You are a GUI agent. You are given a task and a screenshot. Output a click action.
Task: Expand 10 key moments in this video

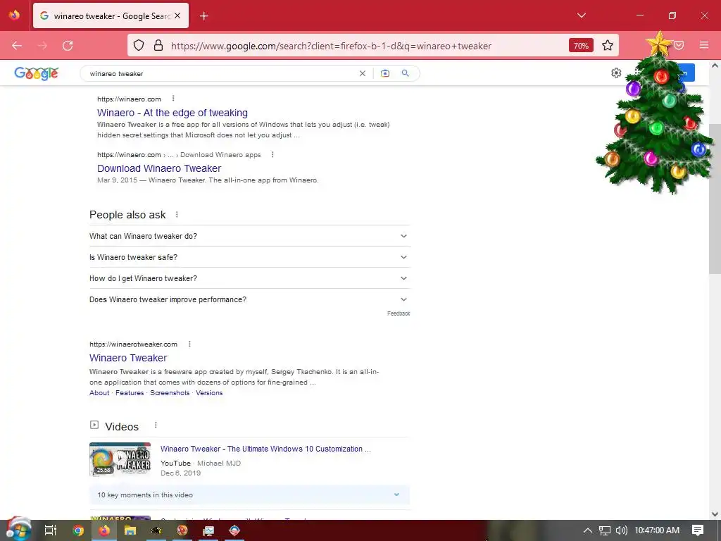pos(250,495)
